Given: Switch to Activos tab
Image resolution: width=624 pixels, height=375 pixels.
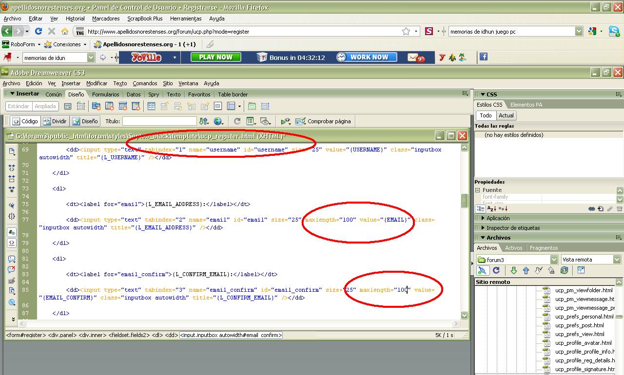Looking at the screenshot, I should tap(514, 248).
